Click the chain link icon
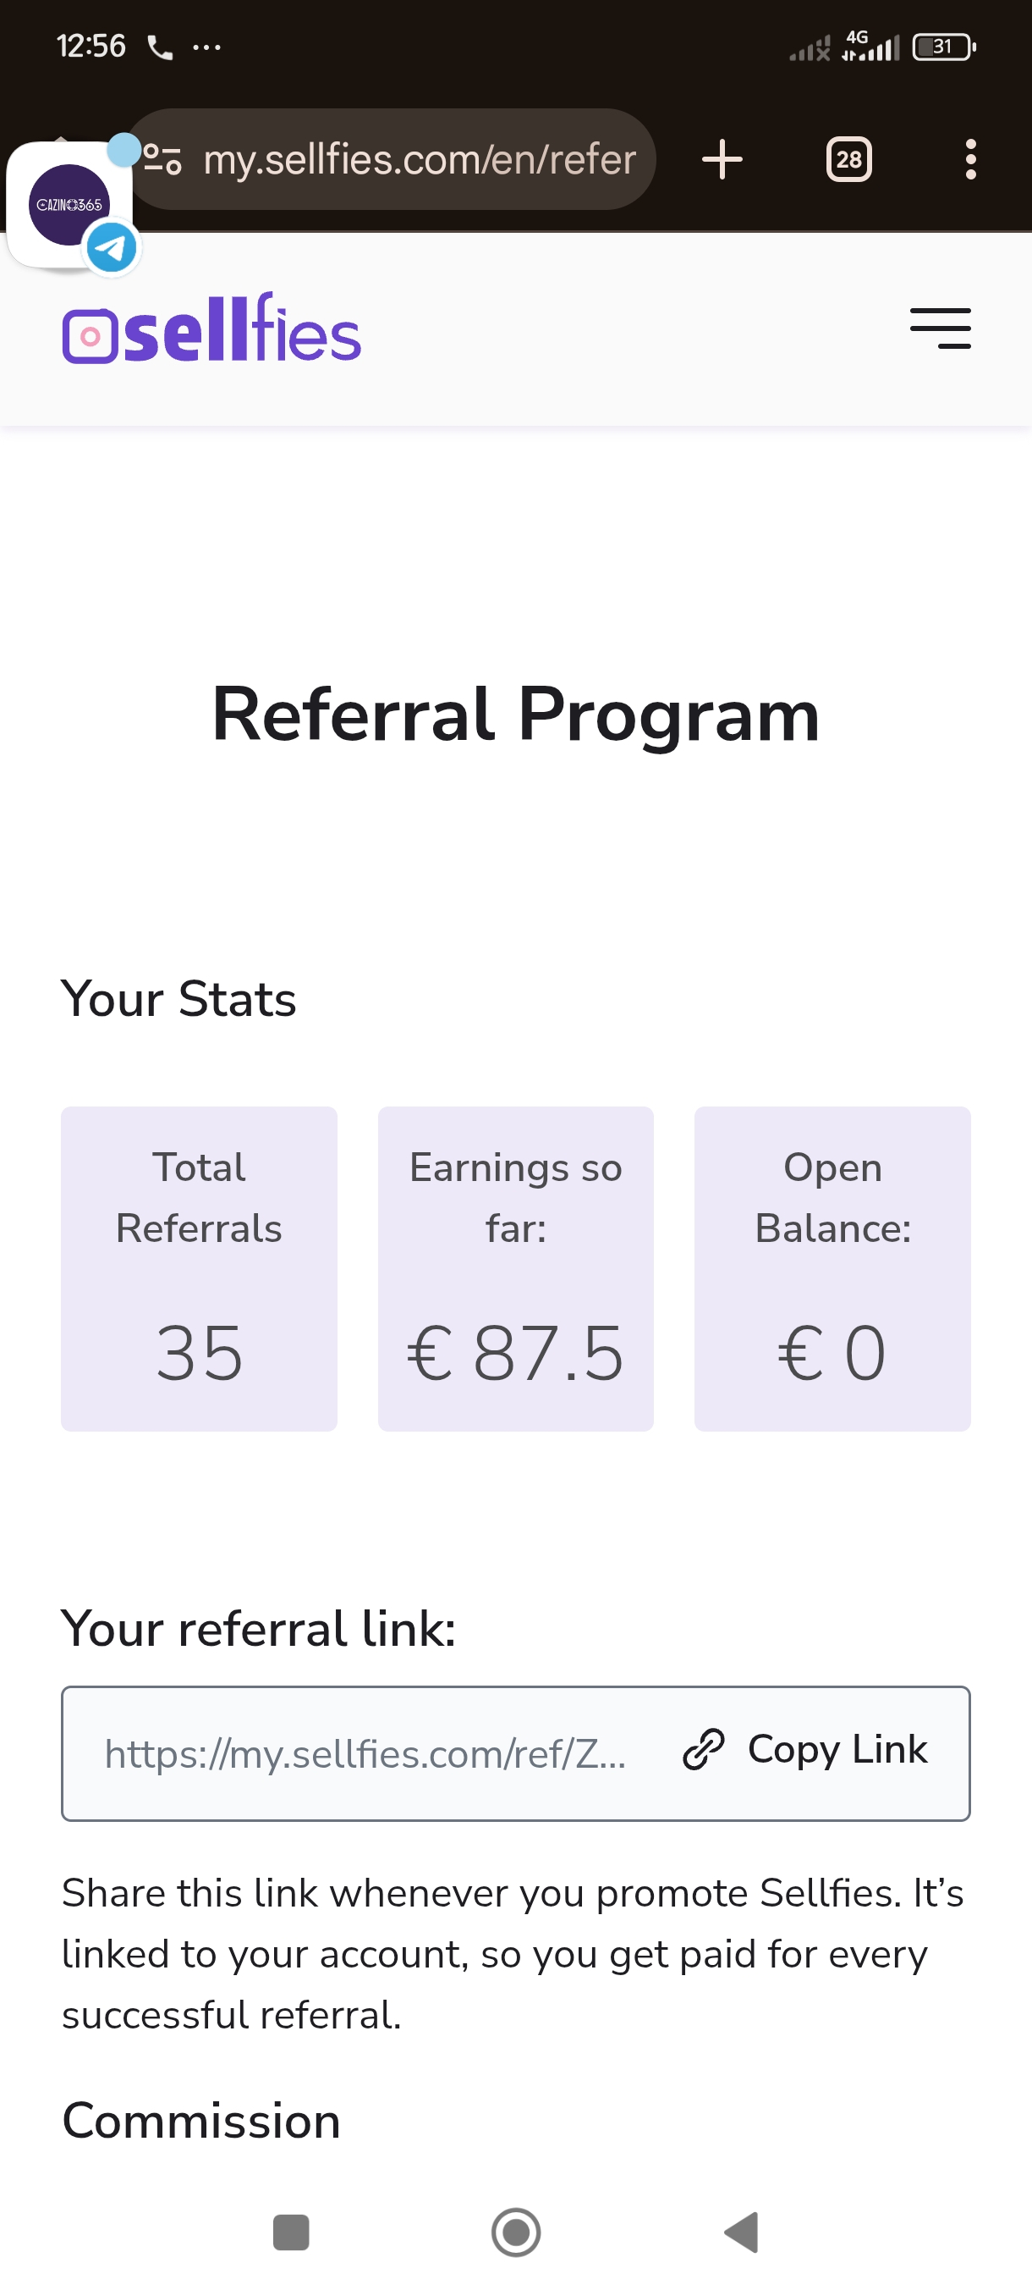Screen dimensions: 1032x2296 pyautogui.click(x=704, y=1749)
